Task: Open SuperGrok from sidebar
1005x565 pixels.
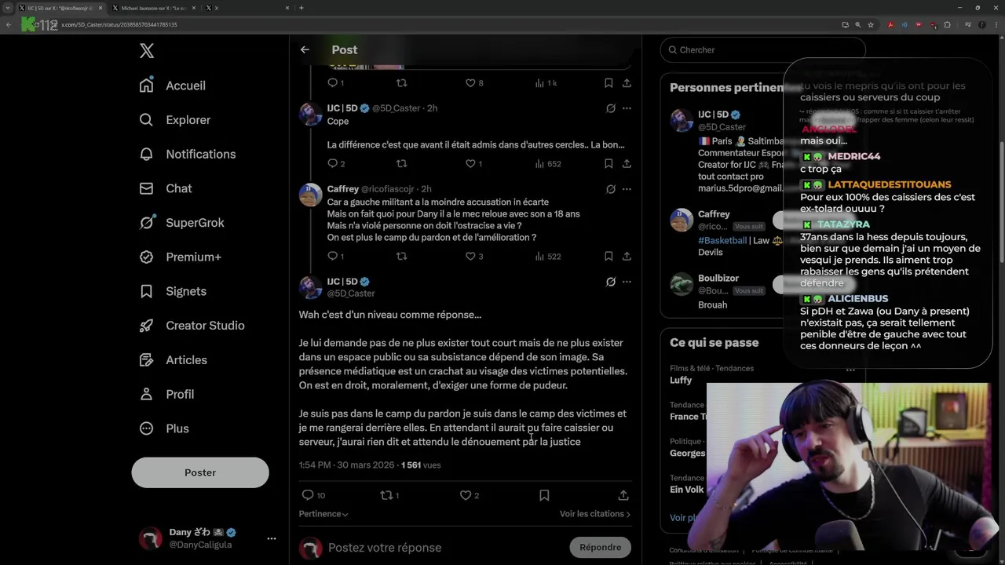Action: tap(182, 223)
